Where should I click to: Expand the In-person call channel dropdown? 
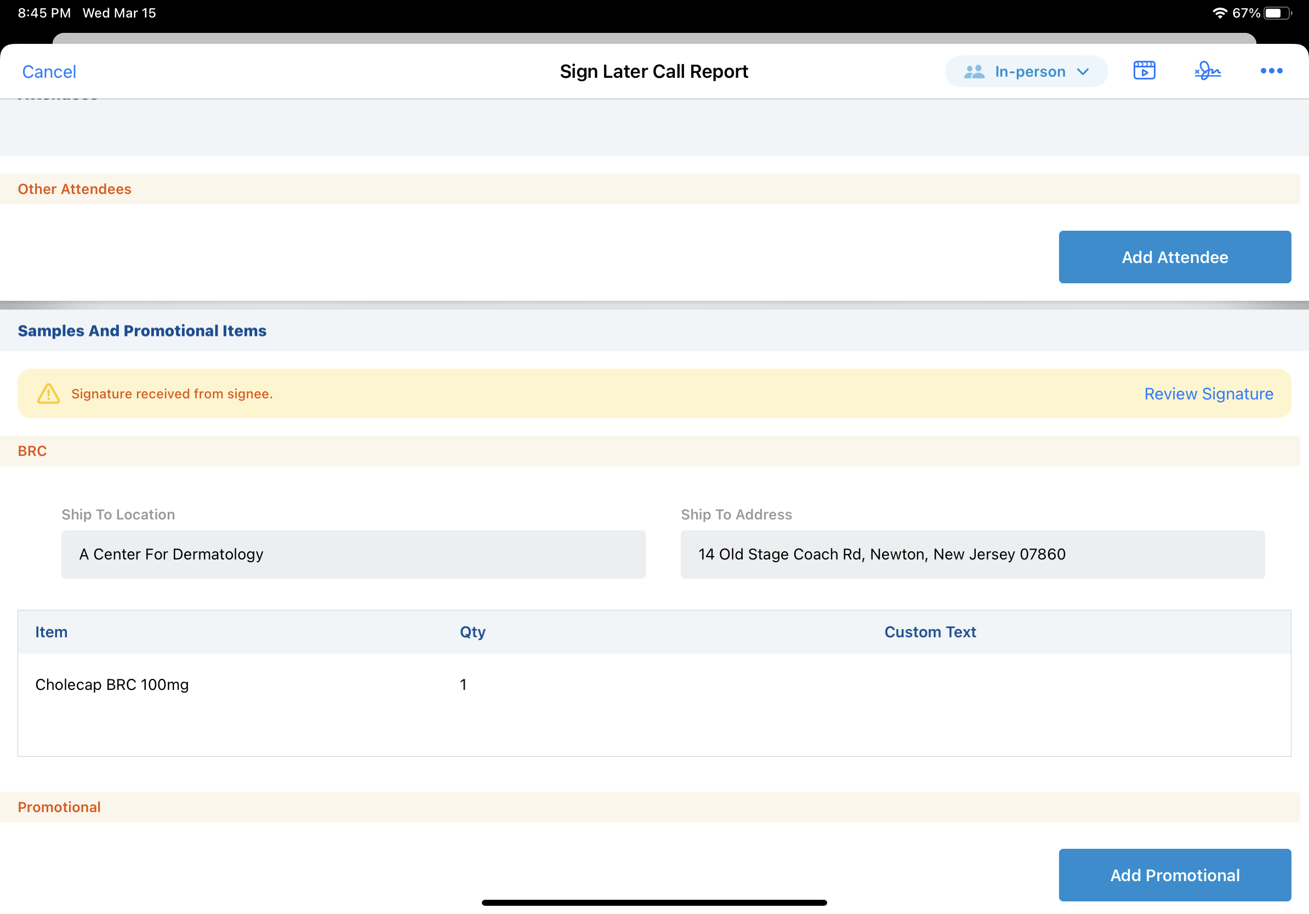[1029, 72]
